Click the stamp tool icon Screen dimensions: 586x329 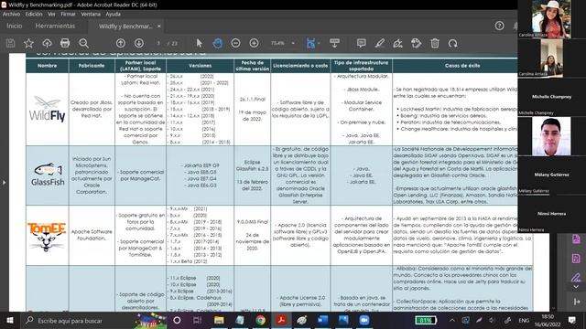coord(416,43)
